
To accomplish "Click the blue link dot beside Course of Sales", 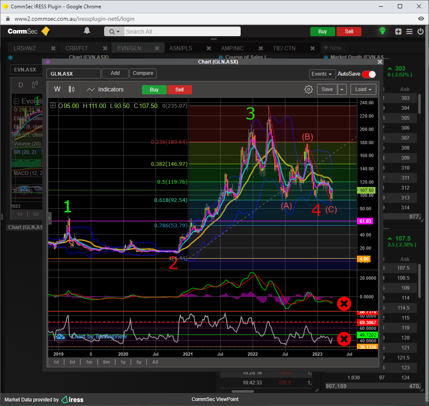I will 221,57.
